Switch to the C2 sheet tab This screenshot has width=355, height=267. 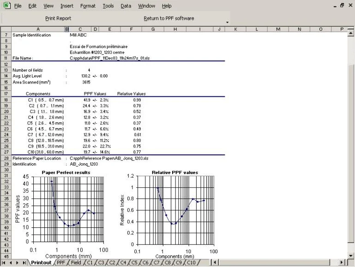click(x=112, y=262)
